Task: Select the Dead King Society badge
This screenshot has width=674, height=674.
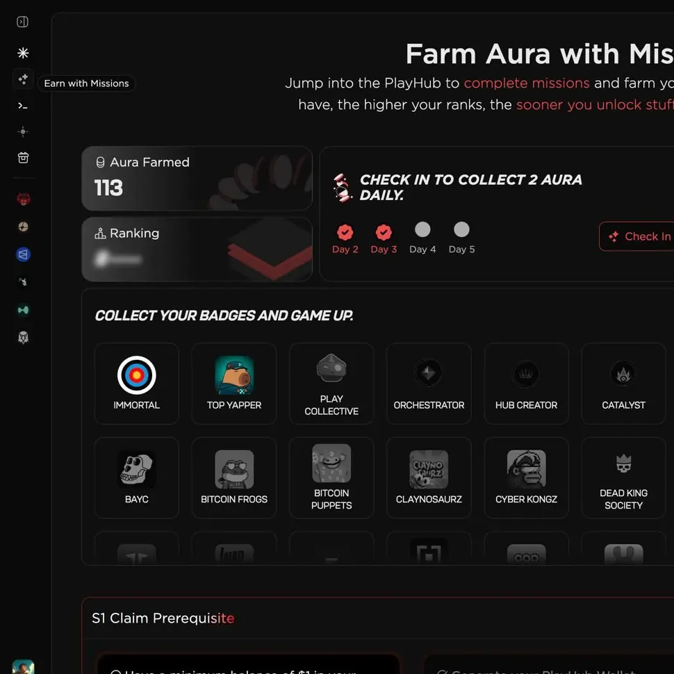Action: [624, 477]
